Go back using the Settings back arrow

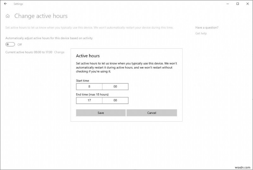(5, 4)
